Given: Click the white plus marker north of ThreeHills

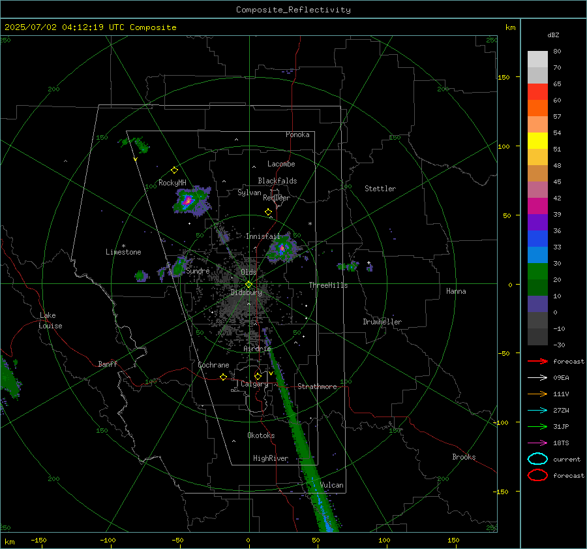Looking at the screenshot, I should (x=369, y=262).
